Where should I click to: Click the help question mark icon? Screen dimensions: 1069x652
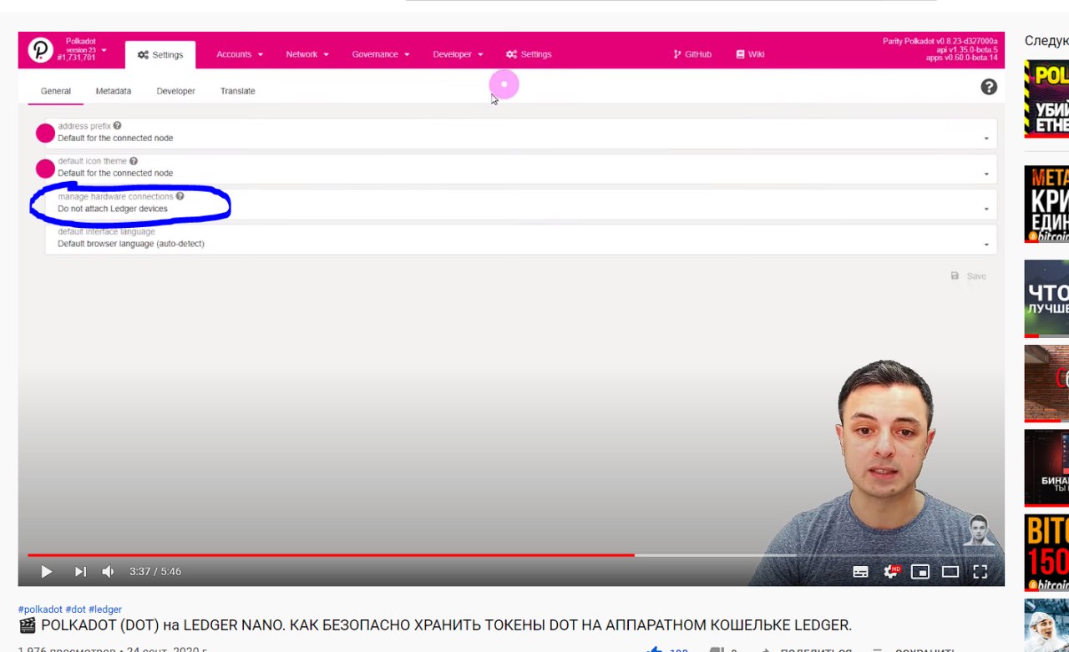tap(989, 87)
